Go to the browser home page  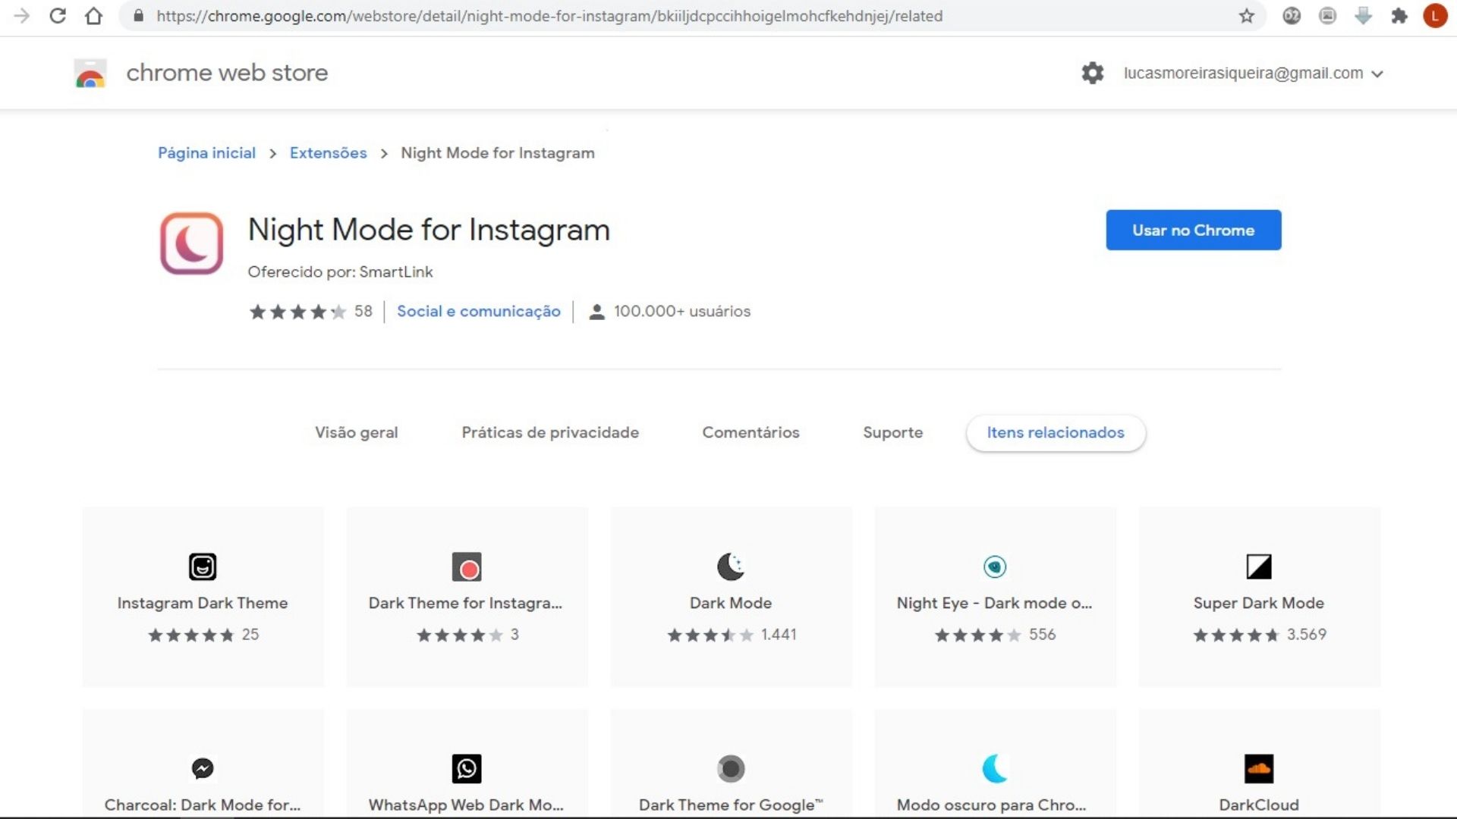(x=93, y=16)
